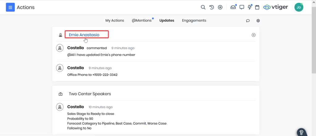Dismiss the Ernie Anastasio update card
Viewport: 316px width, 136px height.
254,35
